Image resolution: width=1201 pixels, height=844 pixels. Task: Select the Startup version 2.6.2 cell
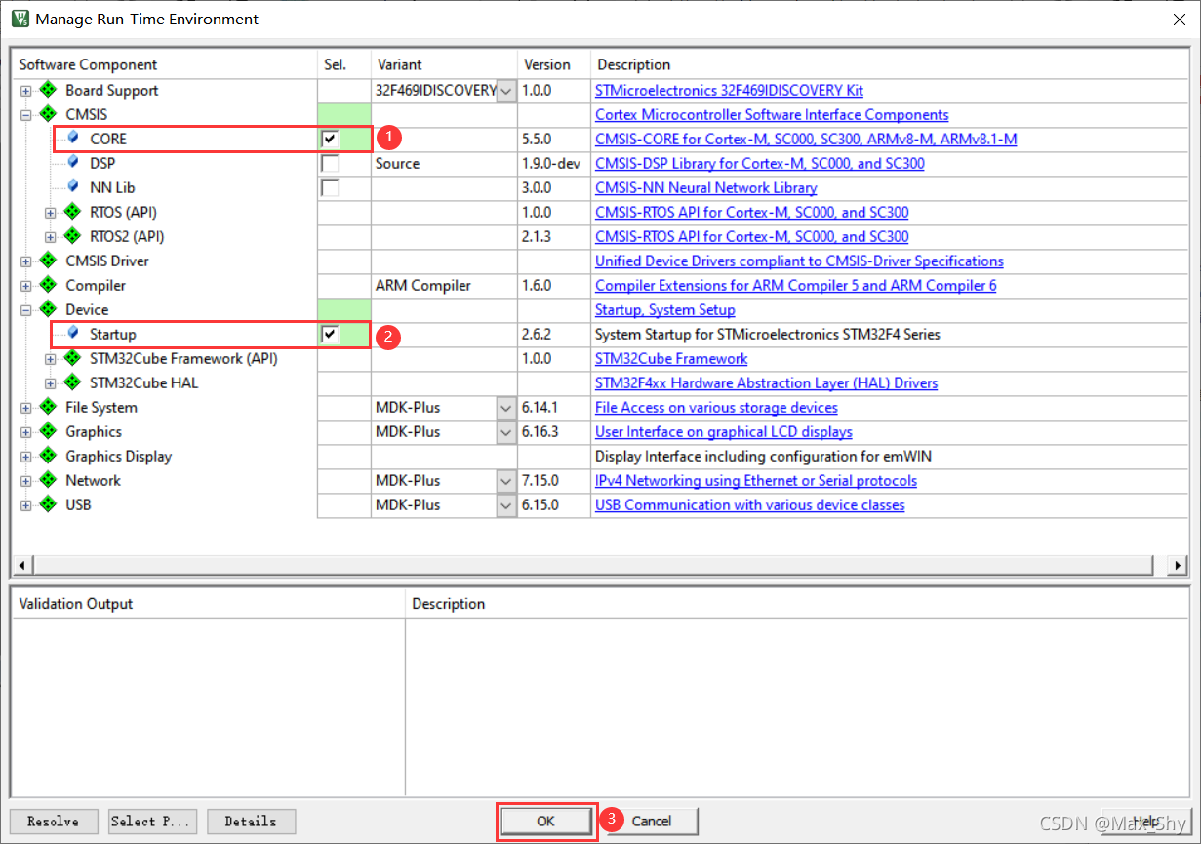point(554,334)
